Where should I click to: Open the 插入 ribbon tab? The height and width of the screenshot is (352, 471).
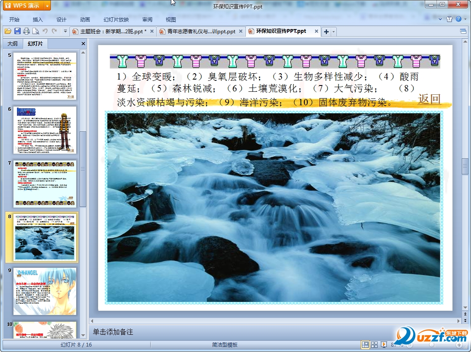[x=38, y=19]
